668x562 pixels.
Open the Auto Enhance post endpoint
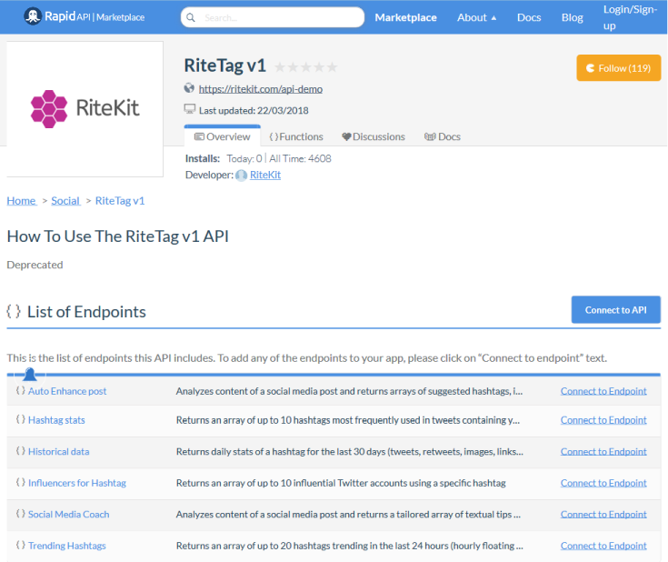point(67,391)
